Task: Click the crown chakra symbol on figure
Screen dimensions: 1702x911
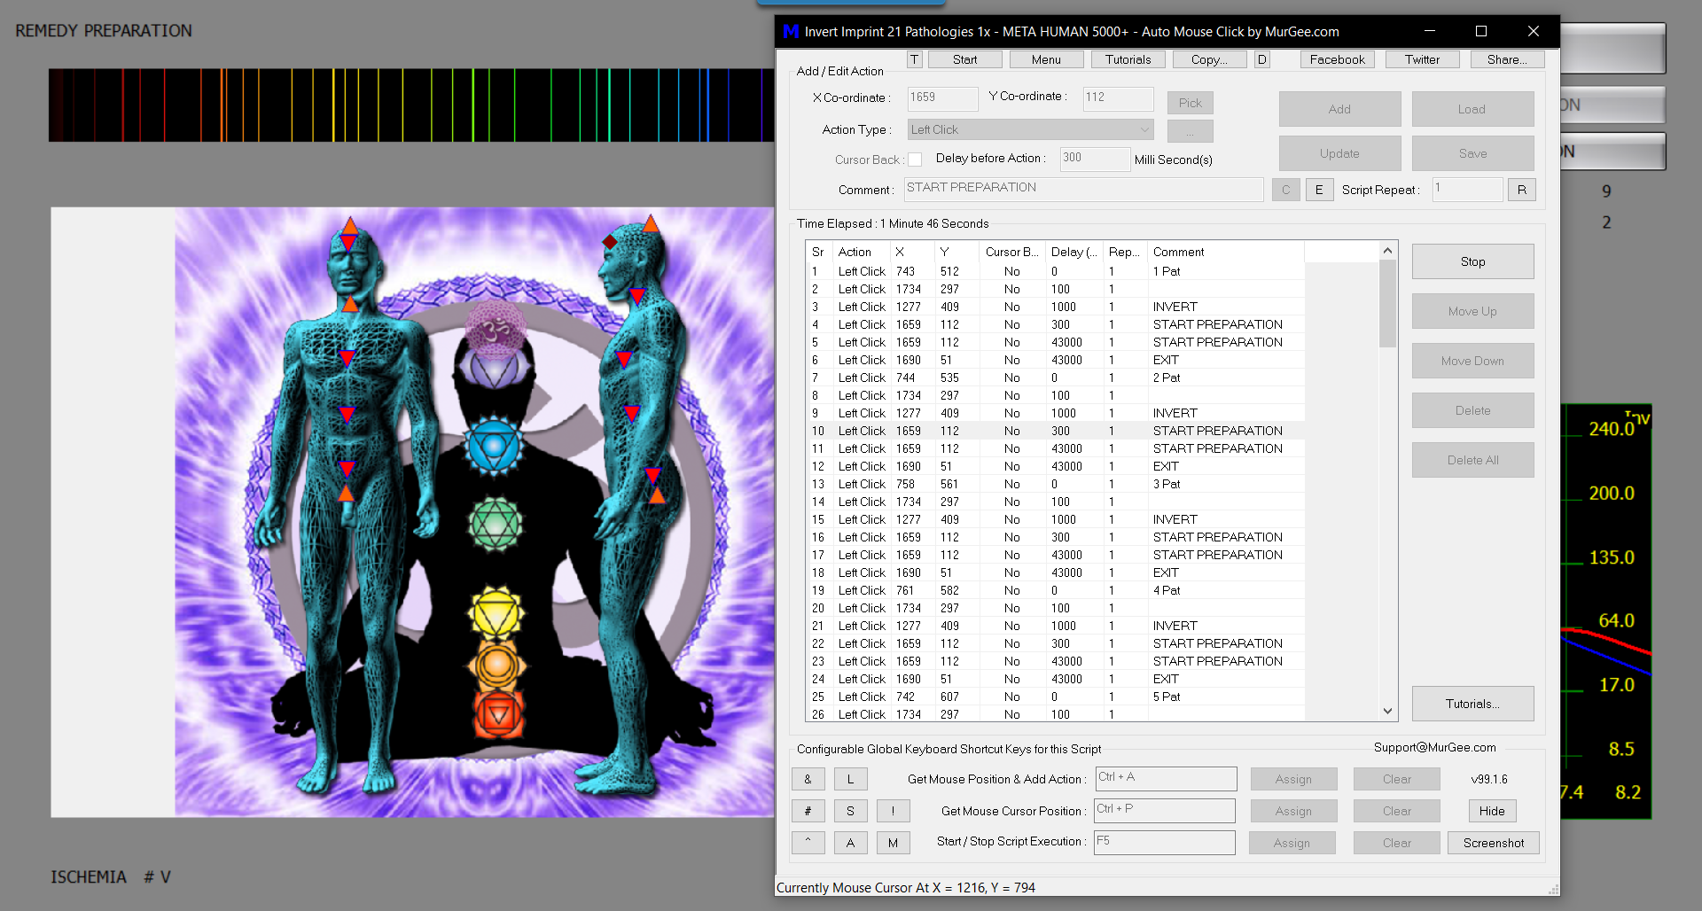Action: point(495,330)
